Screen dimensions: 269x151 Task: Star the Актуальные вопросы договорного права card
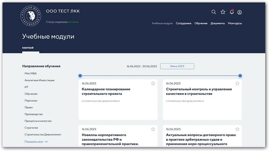coord(237,129)
